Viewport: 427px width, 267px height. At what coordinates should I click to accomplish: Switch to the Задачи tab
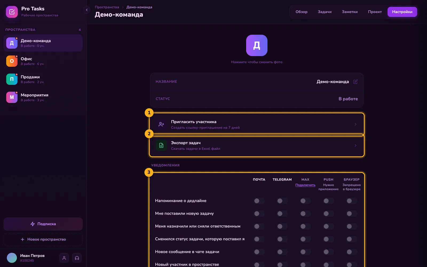(325, 12)
